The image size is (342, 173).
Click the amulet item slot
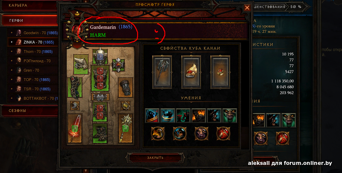118,65
